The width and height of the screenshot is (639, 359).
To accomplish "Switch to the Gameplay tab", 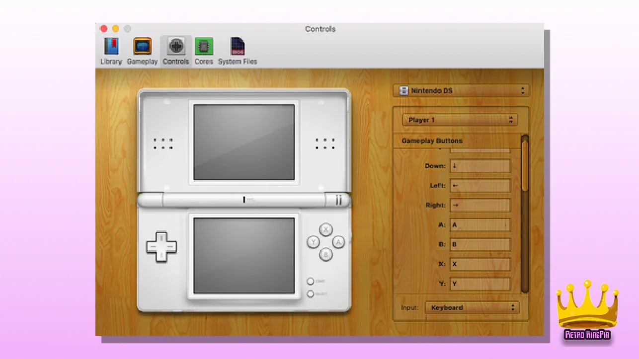I will pos(142,51).
